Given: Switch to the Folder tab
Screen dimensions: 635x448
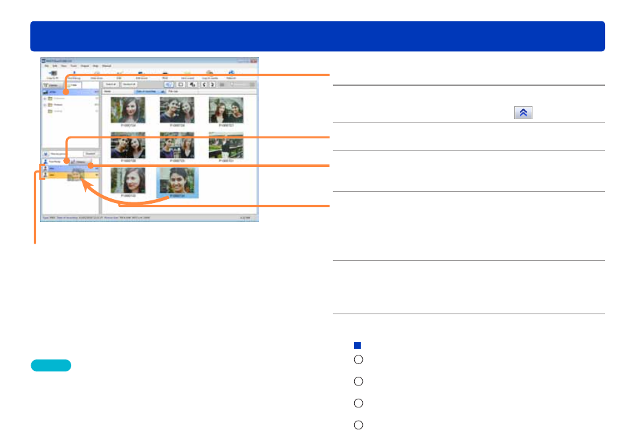Looking at the screenshot, I should [x=74, y=85].
